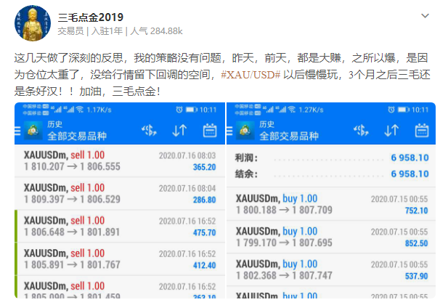448x305 pixels.
Task: Click the price text 1 806.648 → 1 801.891
Action: (72, 232)
